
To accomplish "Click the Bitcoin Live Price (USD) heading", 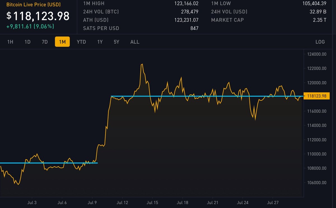I will [34, 5].
